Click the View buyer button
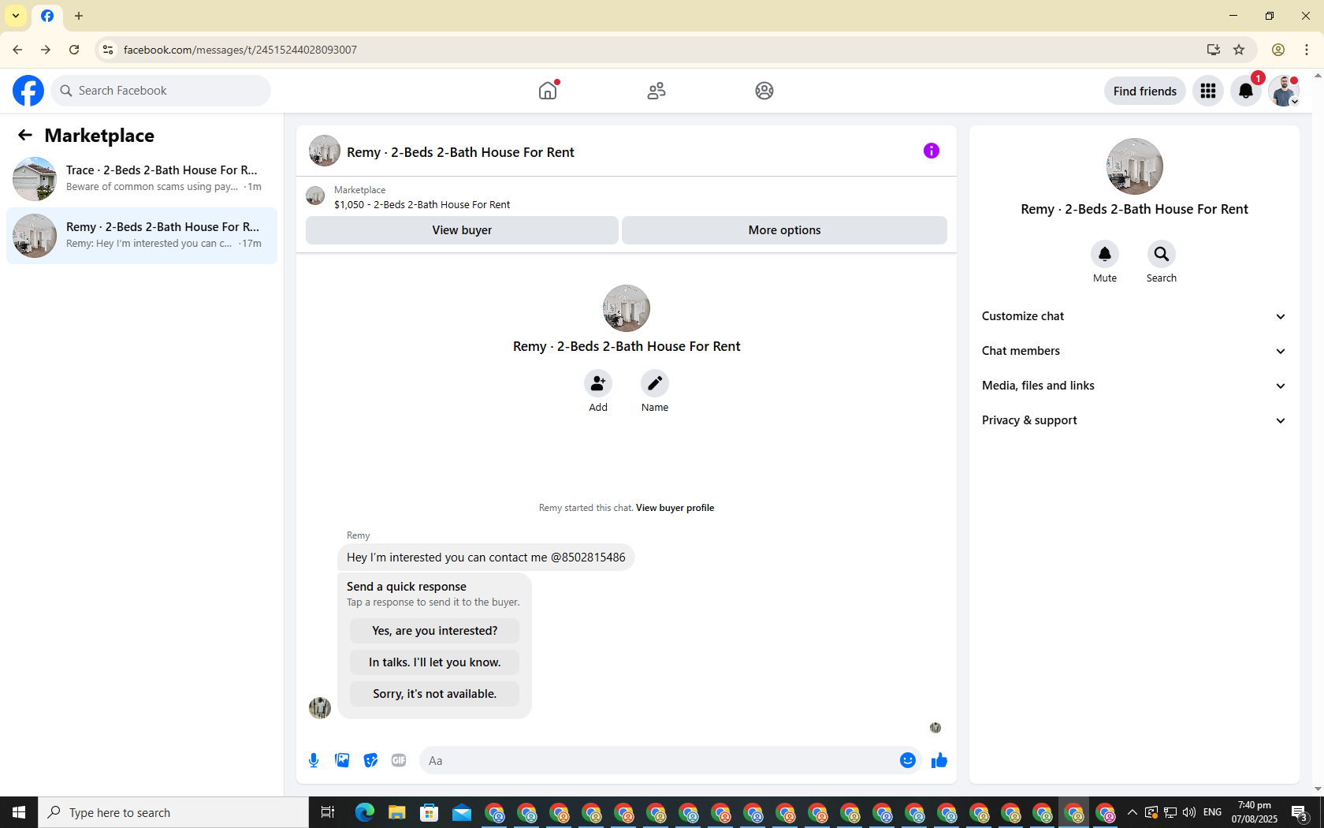Viewport: 1324px width, 828px height. tap(462, 230)
